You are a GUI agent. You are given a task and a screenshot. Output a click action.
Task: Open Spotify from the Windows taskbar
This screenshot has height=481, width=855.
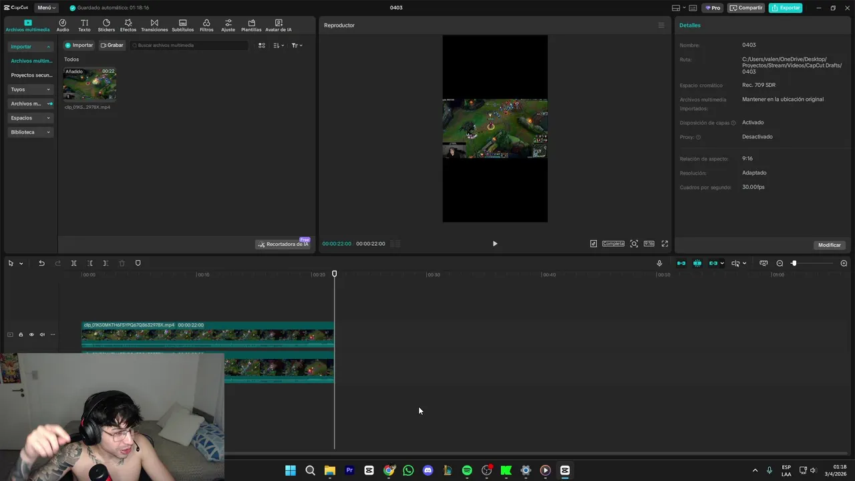point(467,470)
